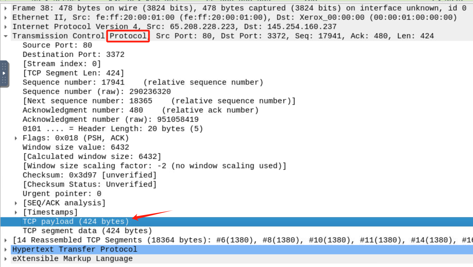
Task: Select TCP segment data (424 bytes) row
Action: point(87,231)
